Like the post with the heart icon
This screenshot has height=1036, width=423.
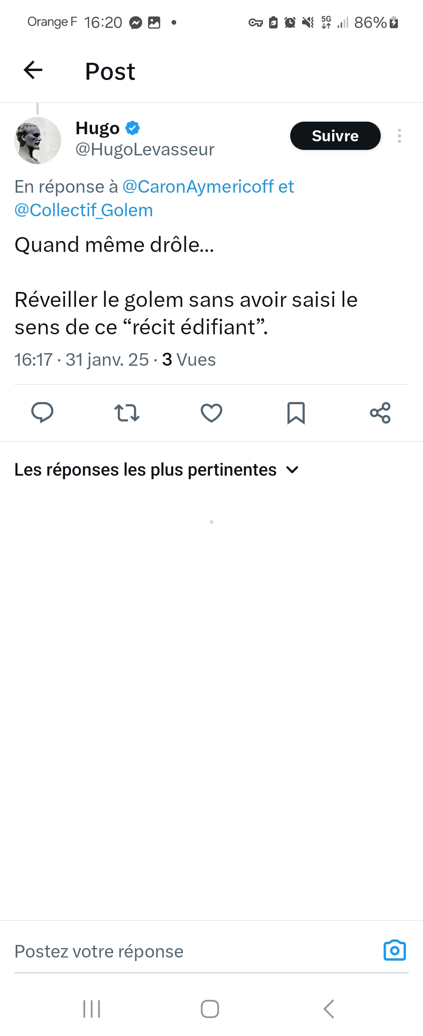coord(211,412)
